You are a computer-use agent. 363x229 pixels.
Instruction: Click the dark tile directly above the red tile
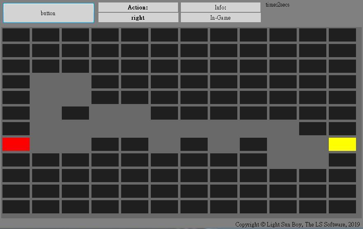tap(16, 129)
